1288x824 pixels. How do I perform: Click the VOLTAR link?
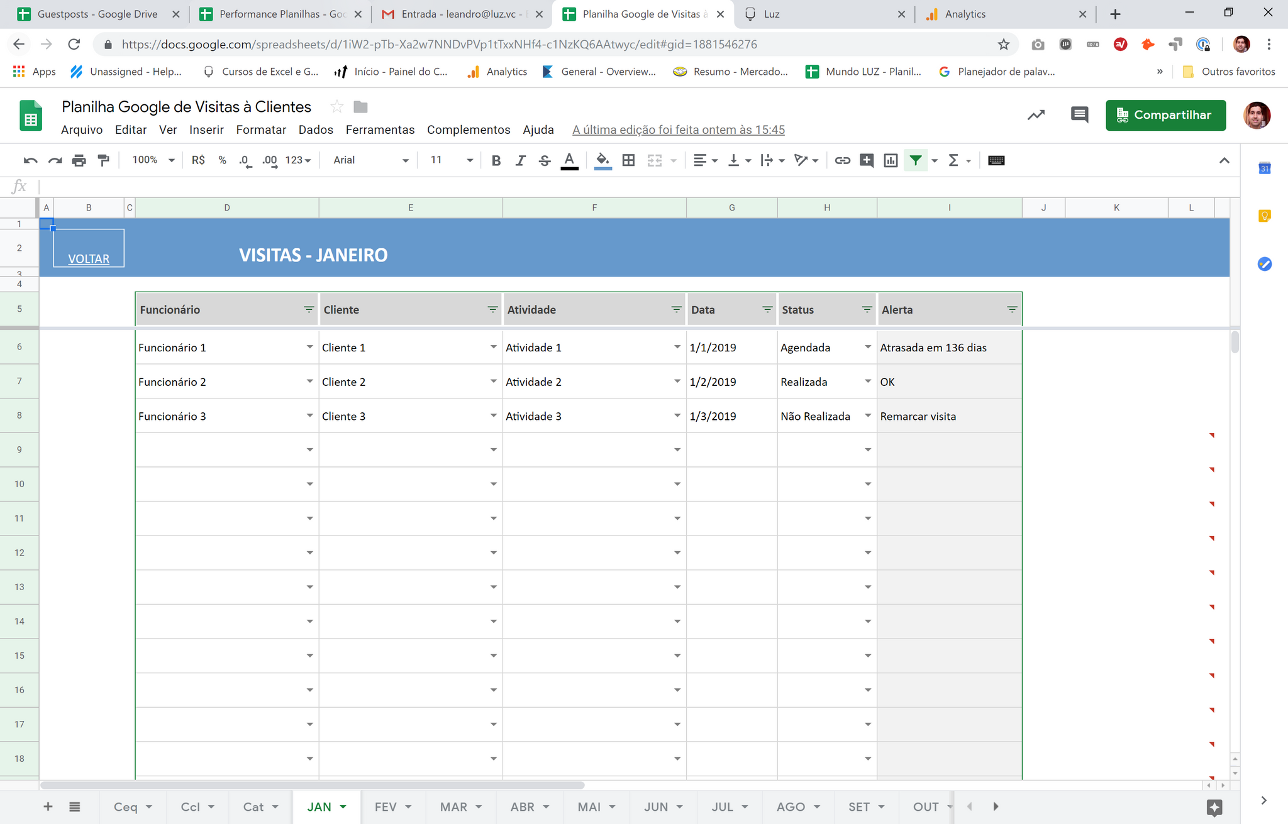89,259
